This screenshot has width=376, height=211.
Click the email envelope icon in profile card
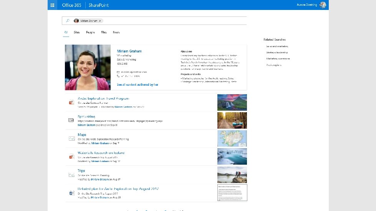[118, 72]
